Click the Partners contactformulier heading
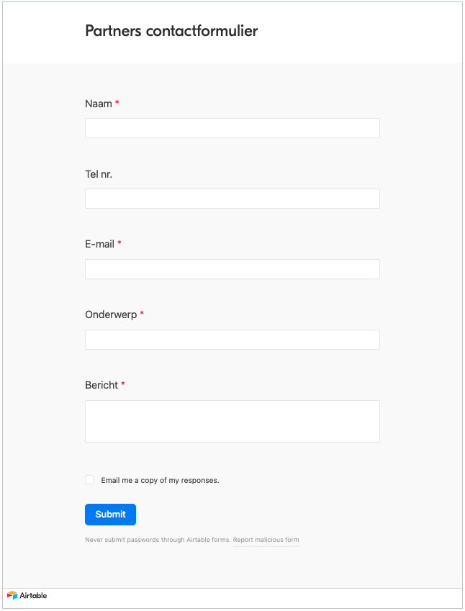This screenshot has width=465, height=611. pos(171,31)
